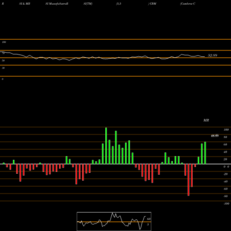This screenshot has width=231, height=231.
Task: Click the MR label above the histogram
Action: (206, 120)
